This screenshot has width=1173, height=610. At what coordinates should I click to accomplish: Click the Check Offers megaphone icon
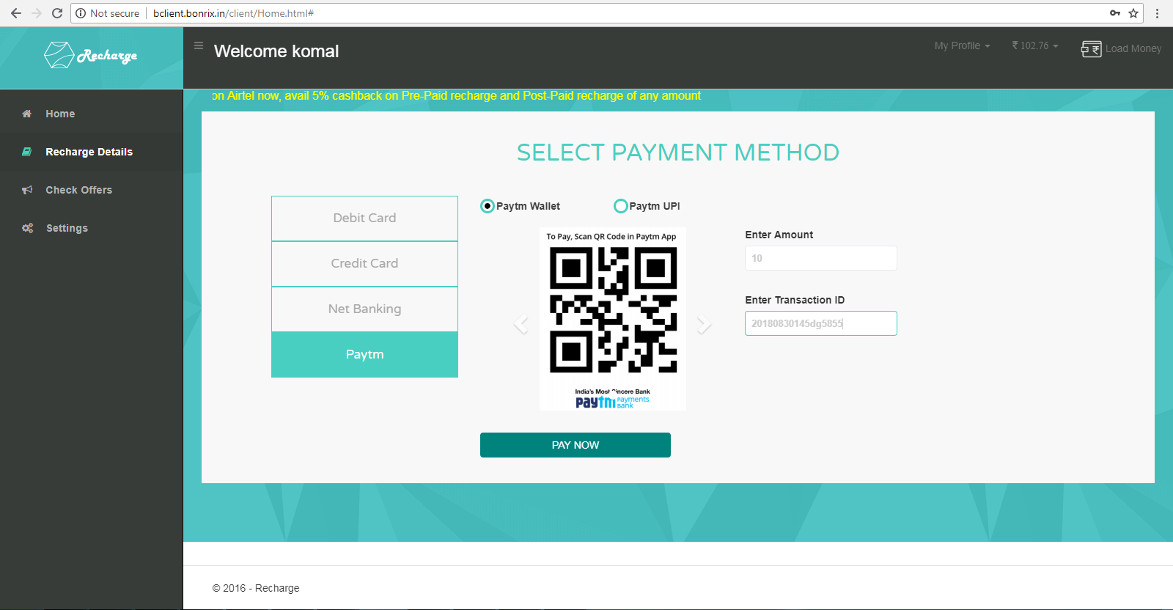click(27, 190)
